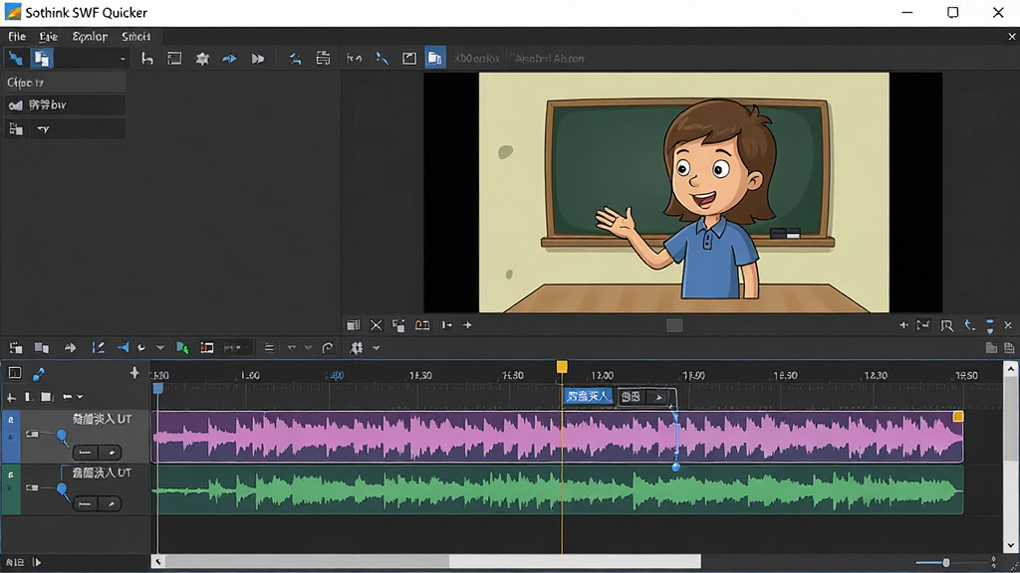
Task: Adjust the pink track's volume slider knob
Action: pos(62,436)
